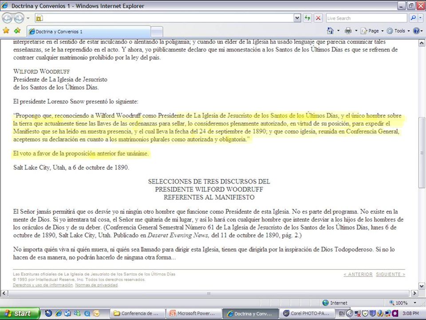Click the search magnifier button
This screenshot has width=426, height=320.
413,18
